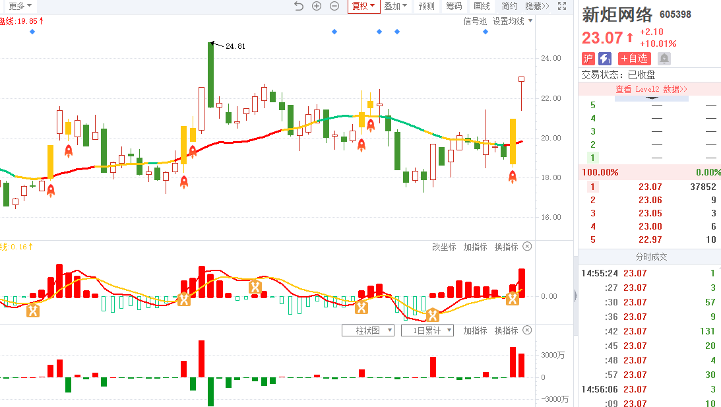Image resolution: width=721 pixels, height=407 pixels.
Task: Click the leftmost orange X badge in MACD
Action: pyautogui.click(x=32, y=311)
